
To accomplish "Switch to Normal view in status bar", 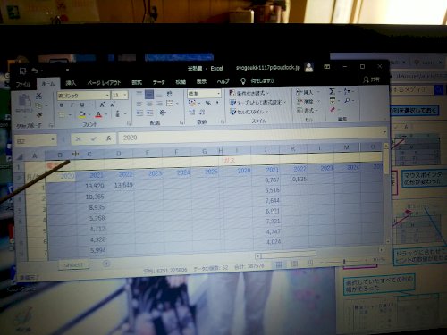I will point(279,264).
